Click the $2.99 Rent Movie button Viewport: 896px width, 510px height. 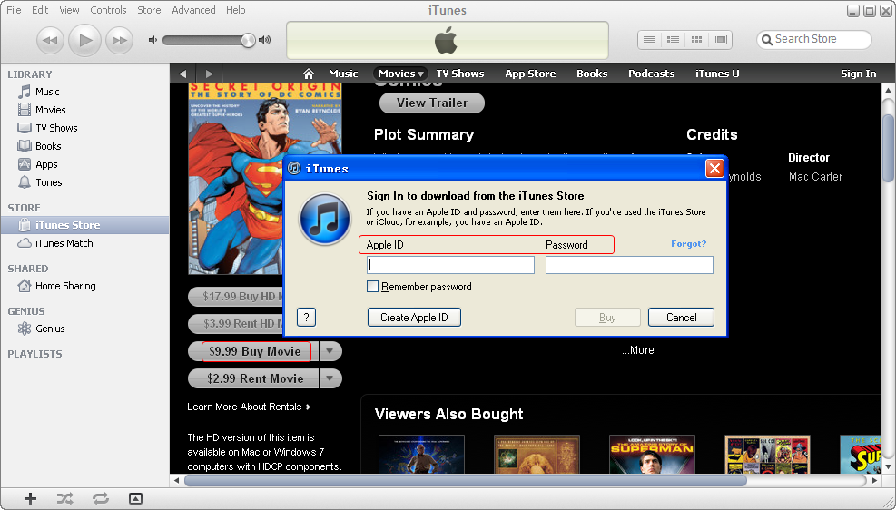point(253,378)
